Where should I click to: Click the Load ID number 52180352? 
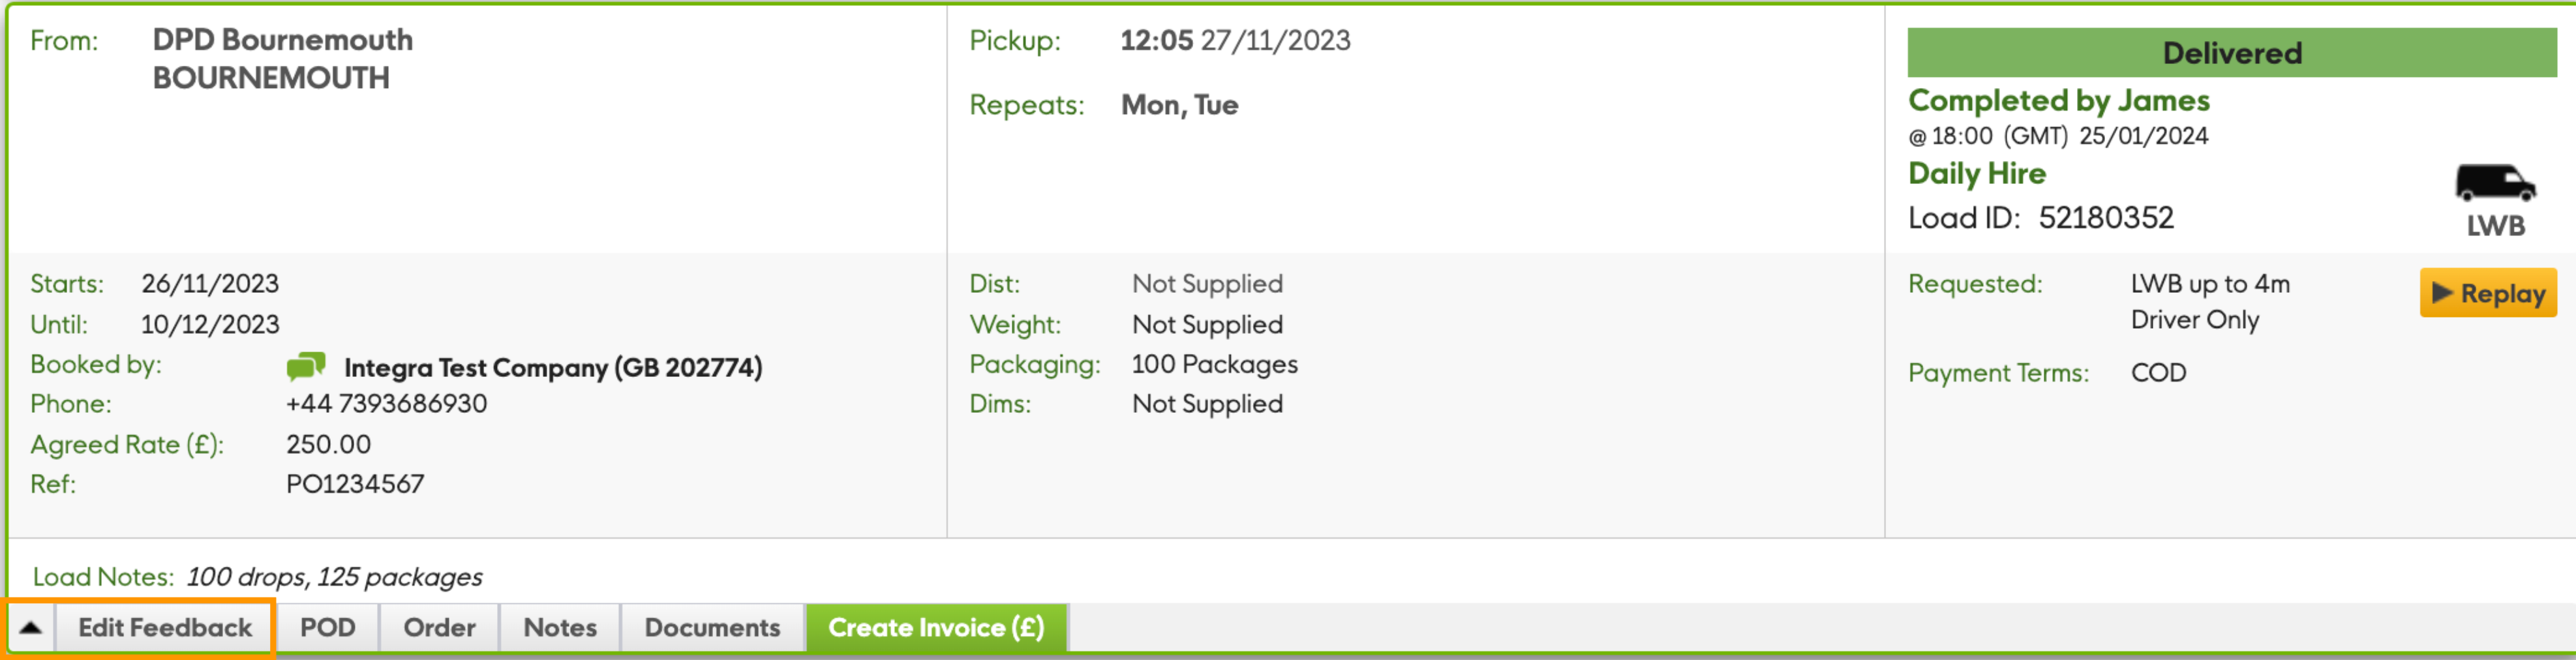pyautogui.click(x=2105, y=218)
